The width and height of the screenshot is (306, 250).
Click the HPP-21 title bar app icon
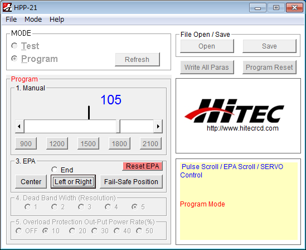[x=7, y=7]
